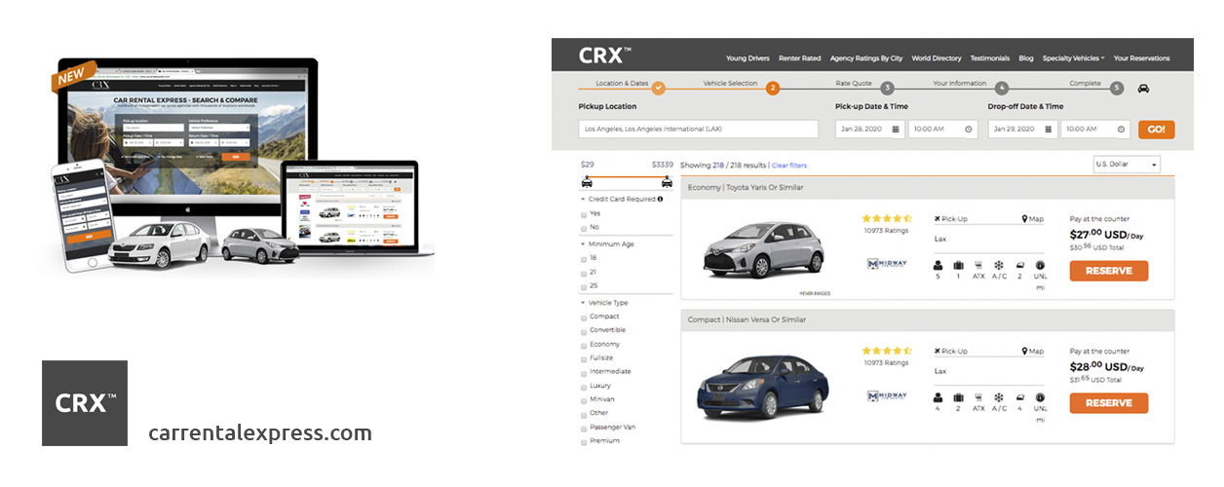Screen dimensions: 1224x487
Task: Click the orange GO! search button
Action: [x=1156, y=129]
